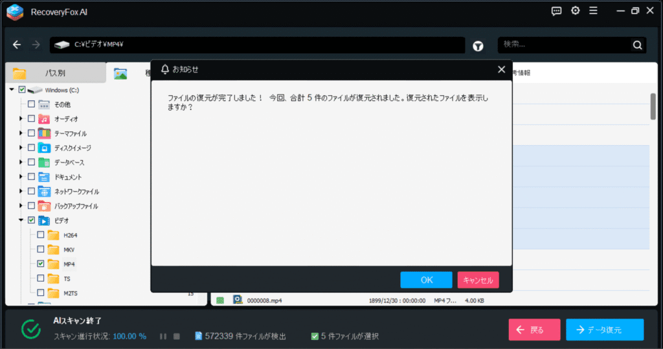Open the feedback chat icon
The width and height of the screenshot is (663, 349).
coord(556,11)
